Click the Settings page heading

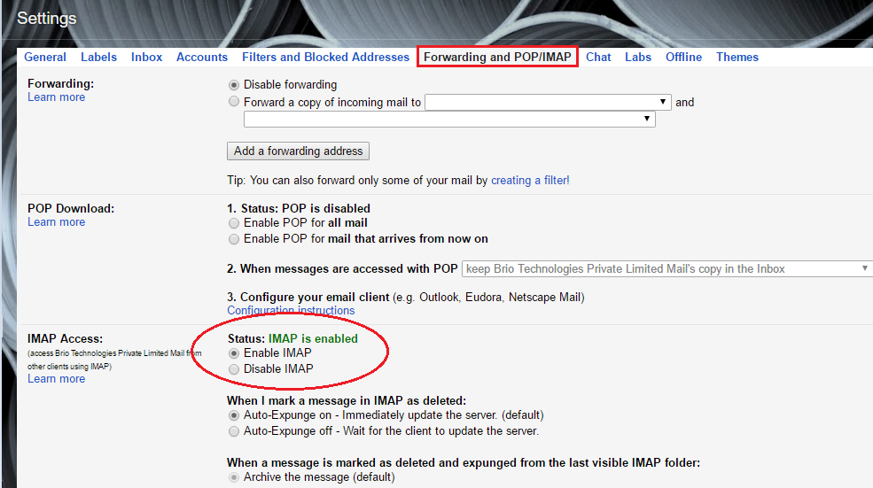click(x=47, y=19)
